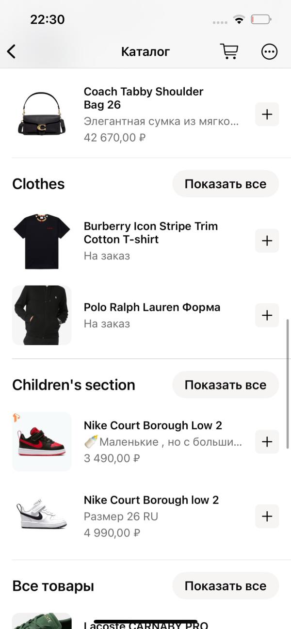Show all items in Clothes section
291x629 pixels.
pos(226,184)
